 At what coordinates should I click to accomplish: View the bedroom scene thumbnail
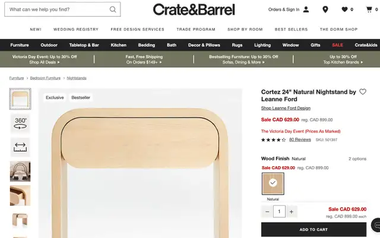coord(20,171)
